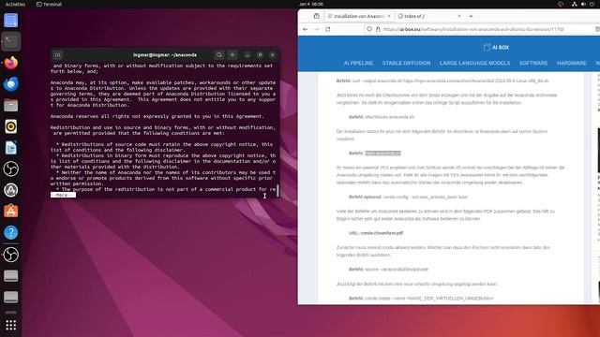Viewport: 600px width, 337px height.
Task: Launch Firefox from the Ubuntu dock
Action: click(x=10, y=63)
